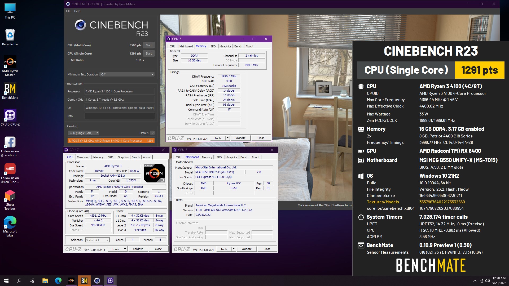
Task: Select the 4C/8T Ryzen 3 4100 ranking entry
Action: tap(111, 141)
